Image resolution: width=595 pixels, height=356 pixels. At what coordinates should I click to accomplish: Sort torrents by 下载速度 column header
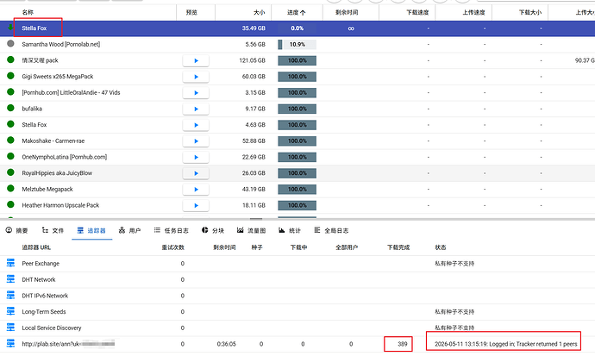coord(417,13)
